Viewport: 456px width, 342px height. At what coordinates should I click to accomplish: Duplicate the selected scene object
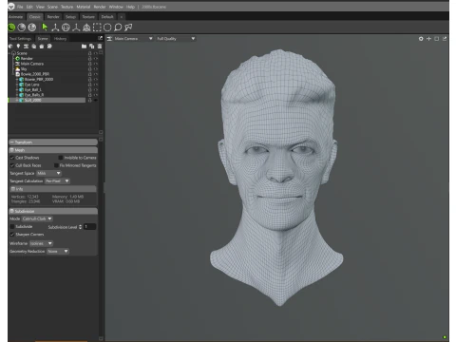pos(92,47)
